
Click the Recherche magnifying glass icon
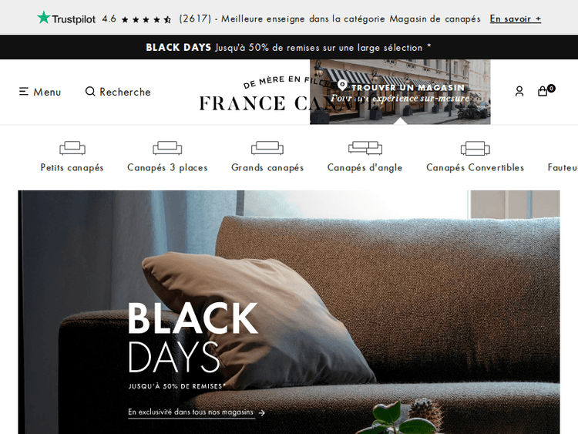click(x=90, y=91)
